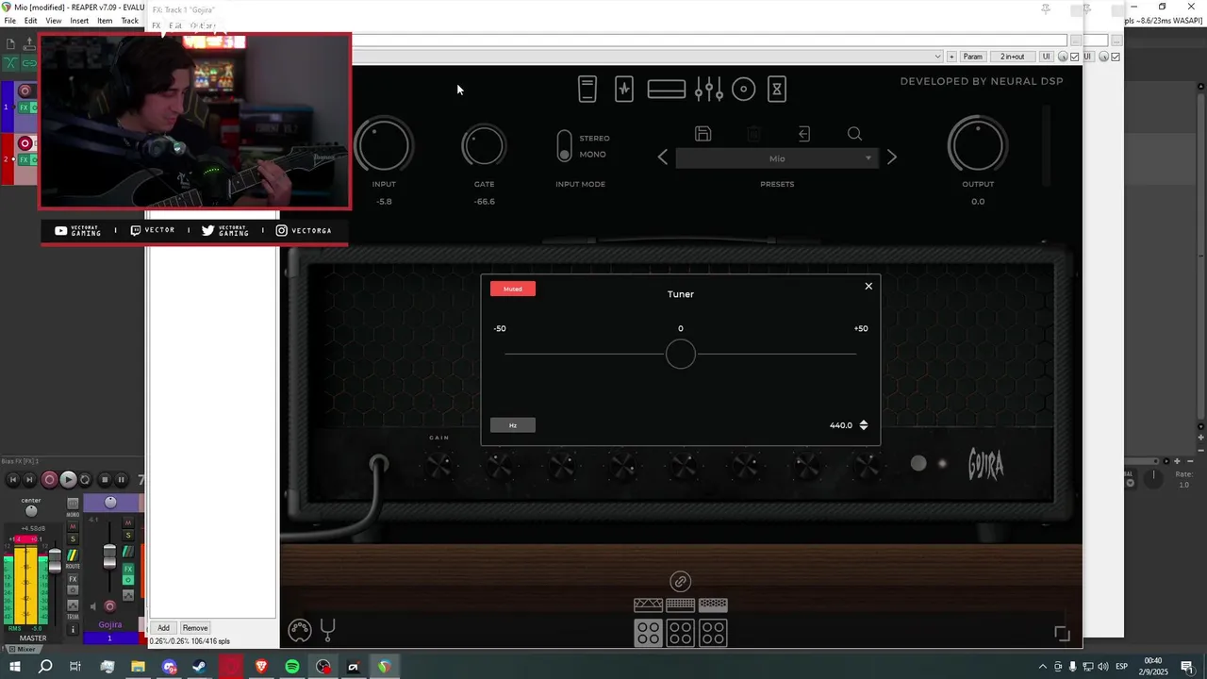This screenshot has width=1207, height=679.
Task: Open master ROUTE routing icon
Action: click(73, 556)
